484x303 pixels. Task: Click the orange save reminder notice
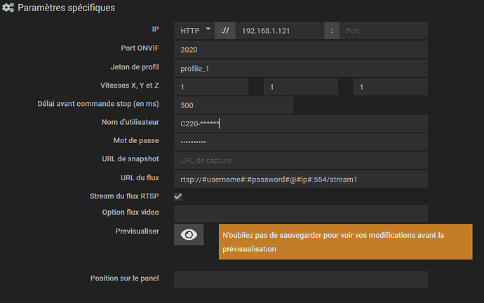pos(345,241)
